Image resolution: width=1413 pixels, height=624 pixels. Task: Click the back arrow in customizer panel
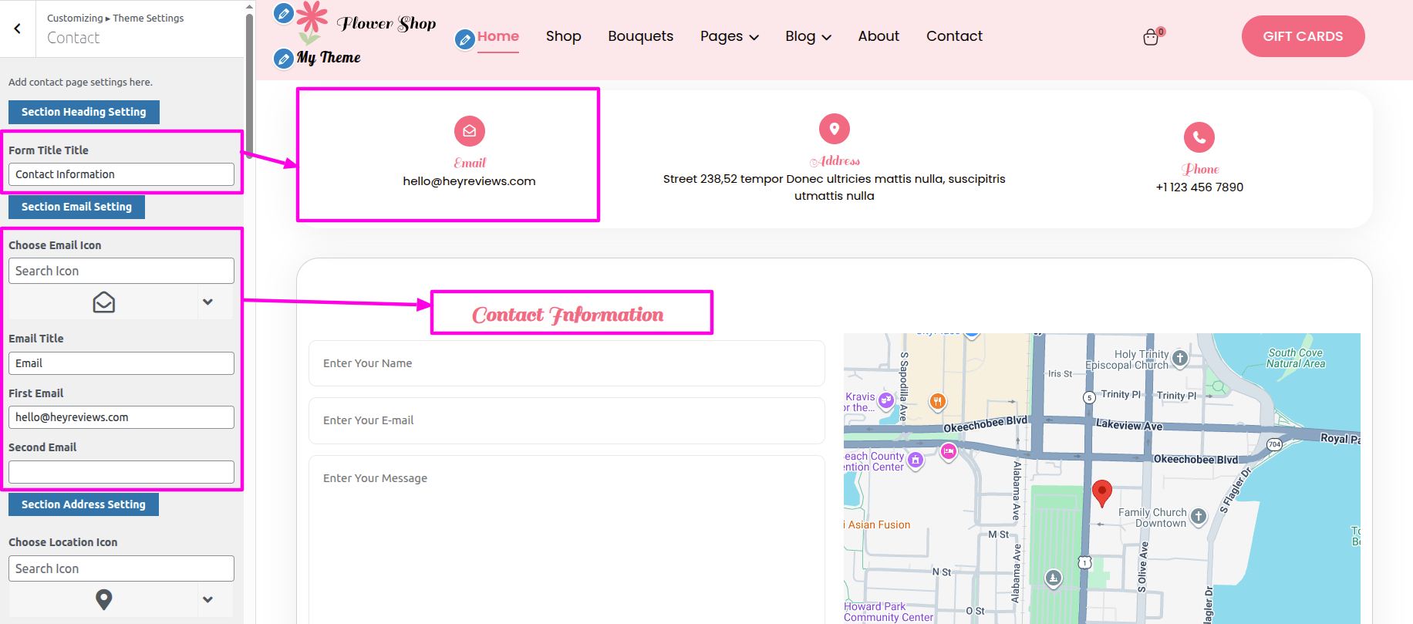(17, 29)
